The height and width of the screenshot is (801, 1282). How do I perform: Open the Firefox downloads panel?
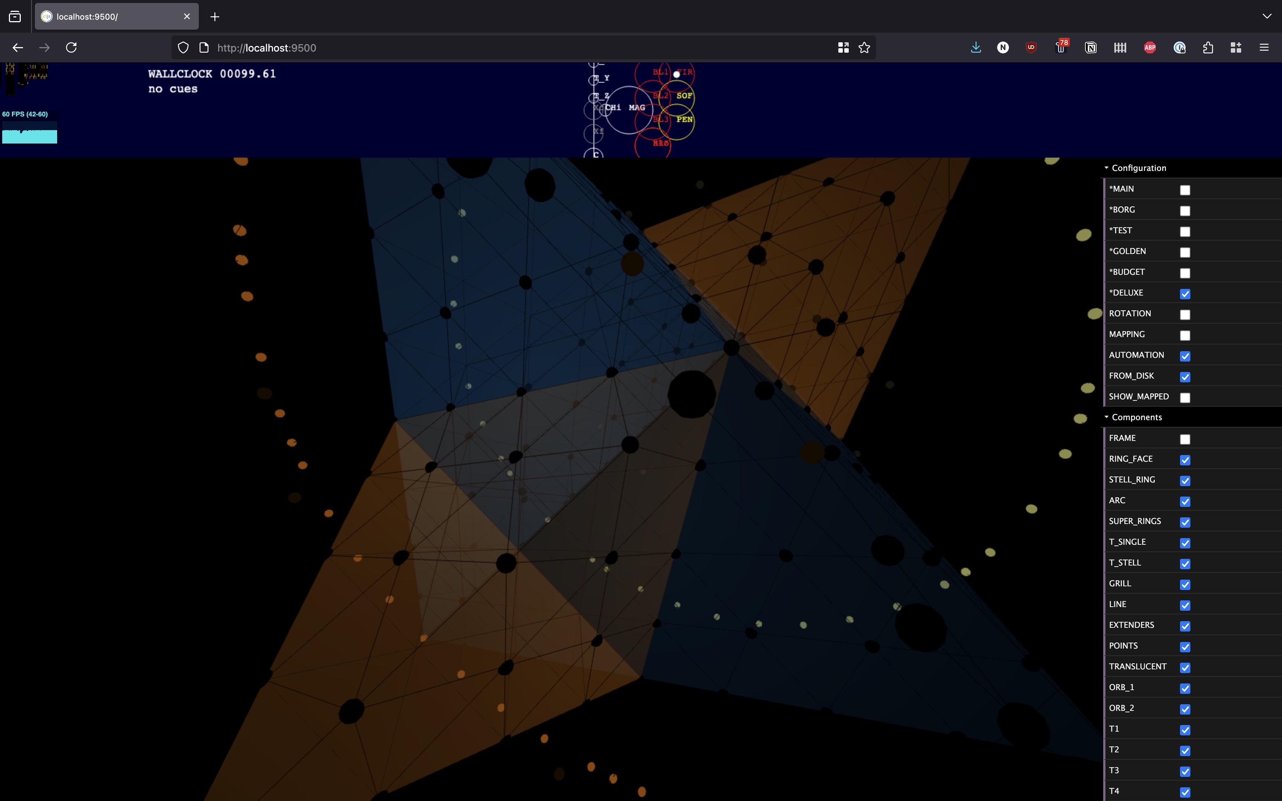click(976, 48)
